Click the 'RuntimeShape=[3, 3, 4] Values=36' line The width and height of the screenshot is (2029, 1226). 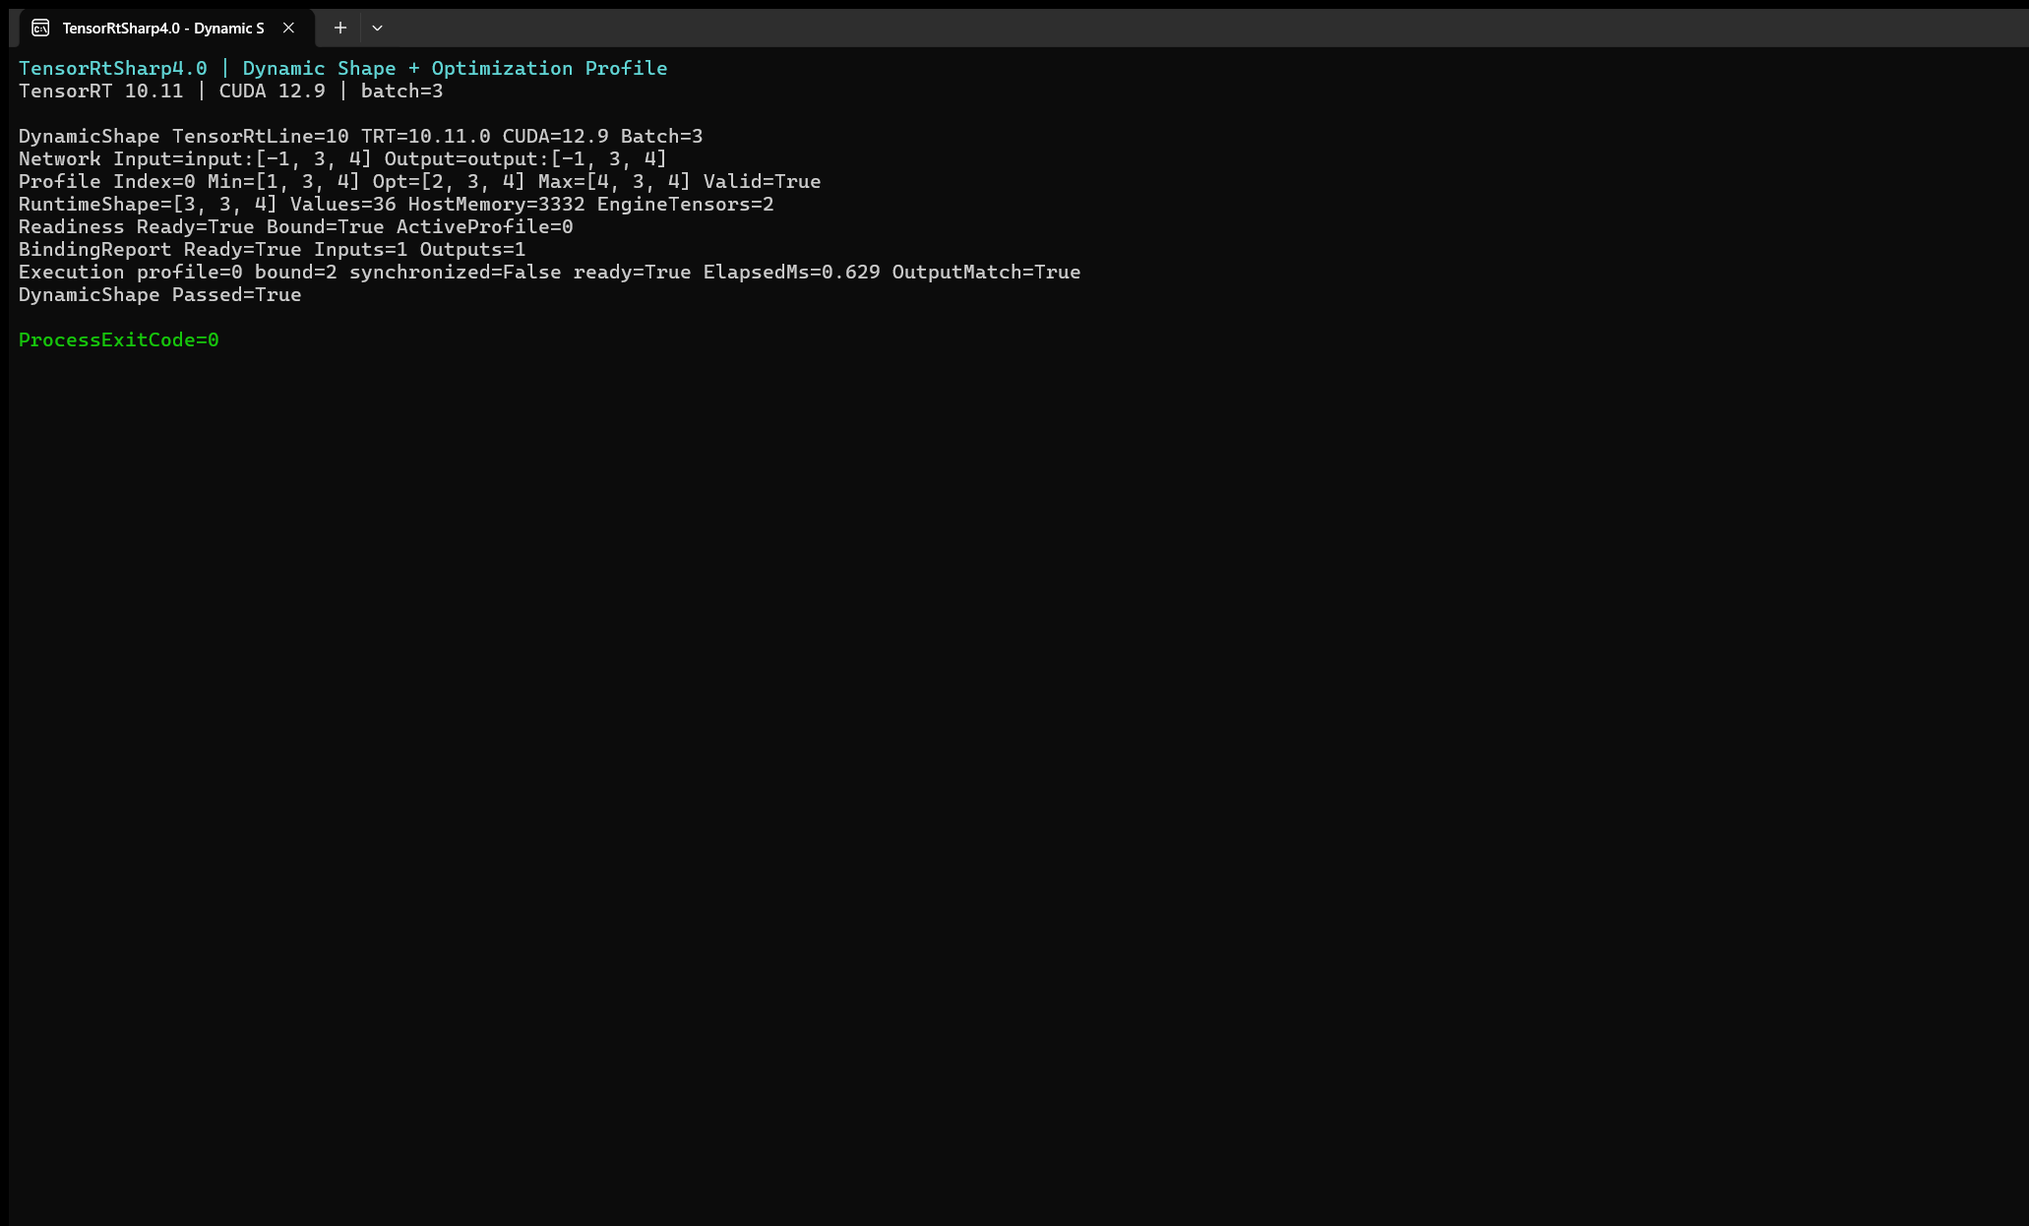tap(396, 204)
